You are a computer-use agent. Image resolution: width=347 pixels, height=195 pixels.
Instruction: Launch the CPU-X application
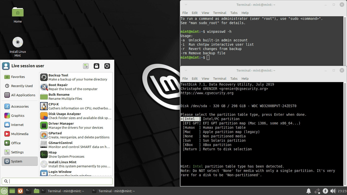click(76, 106)
